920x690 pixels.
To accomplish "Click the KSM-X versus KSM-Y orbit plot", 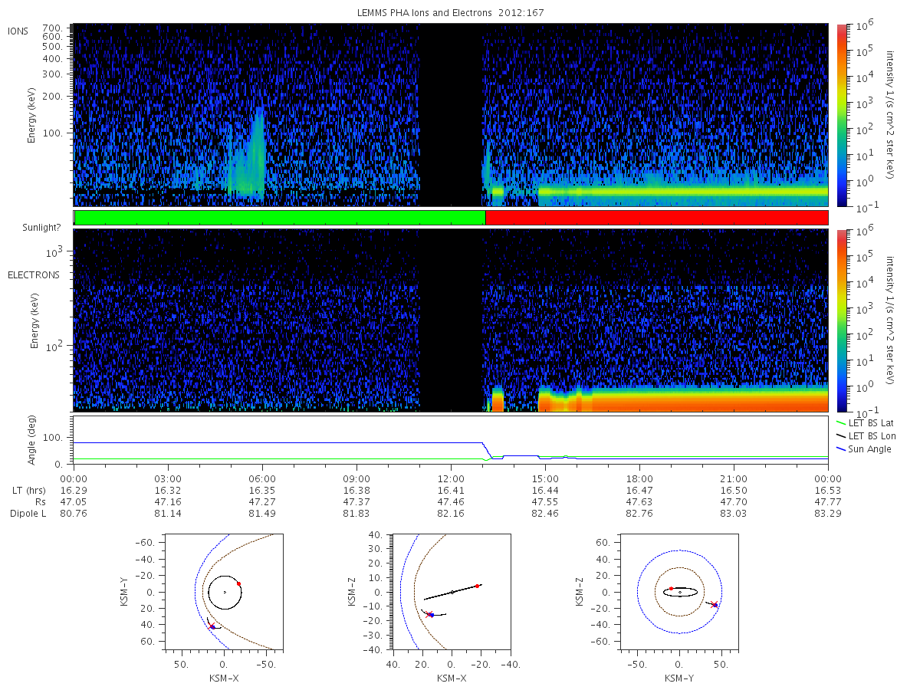I will point(223,593).
